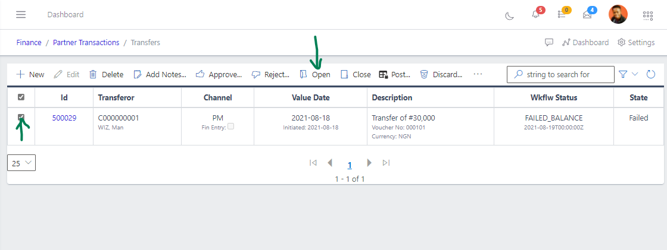Click the Transfer of #30,000 description
The width and height of the screenshot is (667, 250).
point(403,118)
